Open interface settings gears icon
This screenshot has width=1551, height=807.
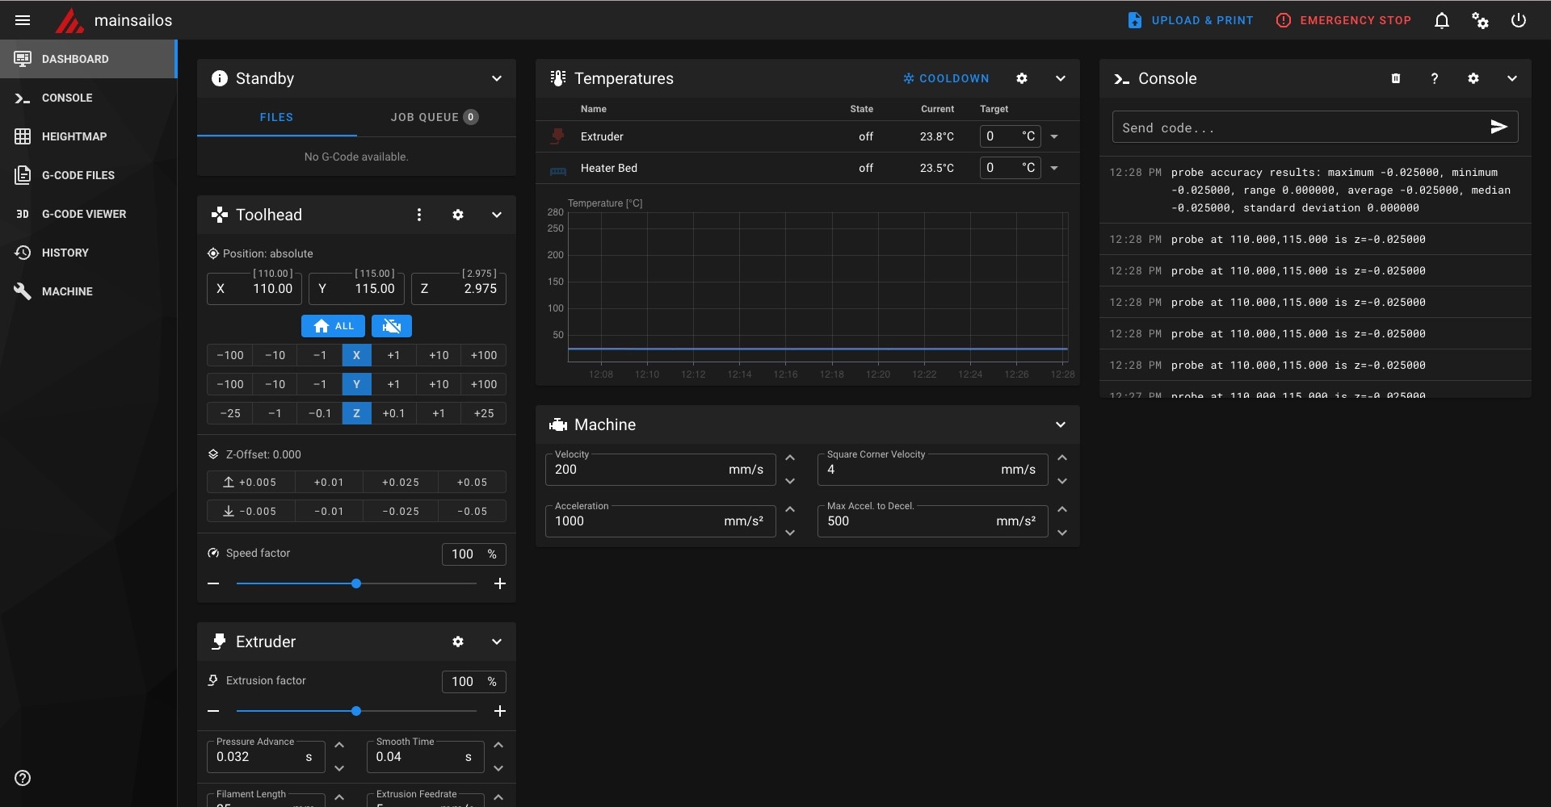coord(1480,20)
